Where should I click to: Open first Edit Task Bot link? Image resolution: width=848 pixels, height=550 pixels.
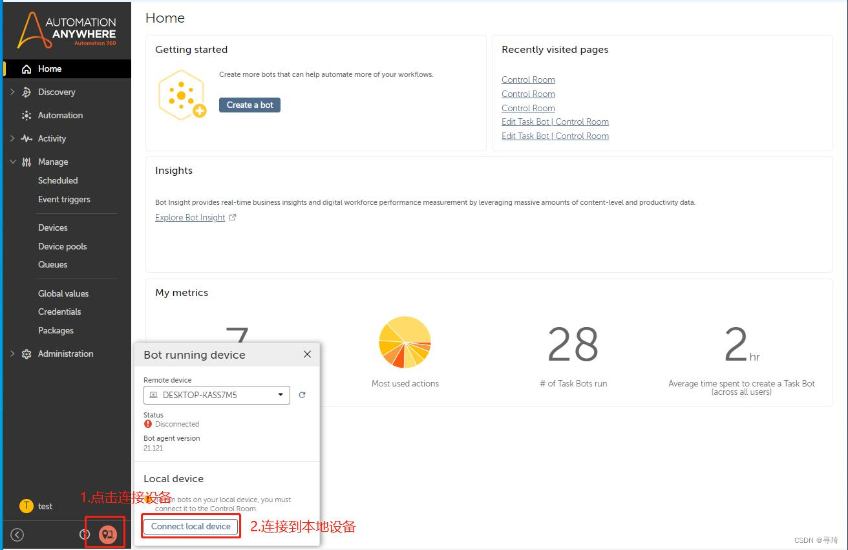(555, 122)
